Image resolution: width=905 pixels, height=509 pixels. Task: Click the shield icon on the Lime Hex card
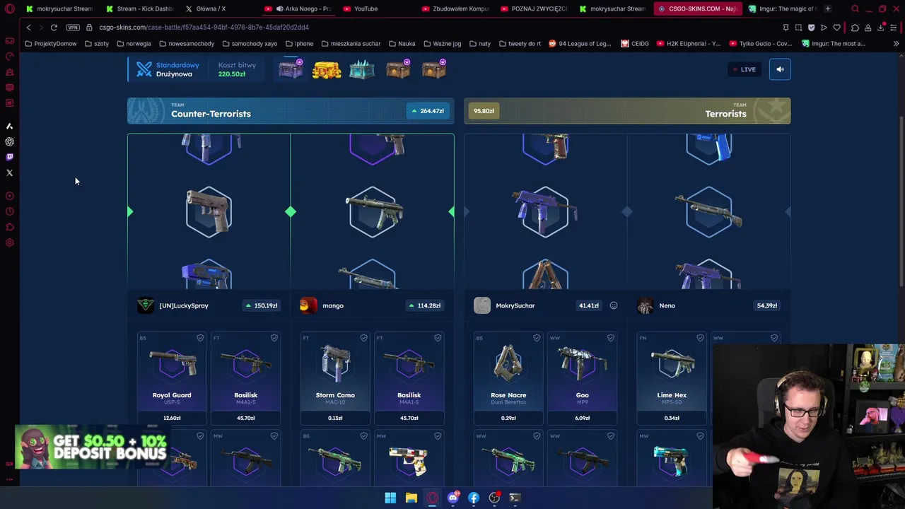700,339
